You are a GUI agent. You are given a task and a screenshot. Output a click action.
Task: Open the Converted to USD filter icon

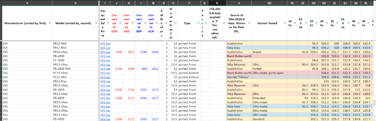coord(120,23)
